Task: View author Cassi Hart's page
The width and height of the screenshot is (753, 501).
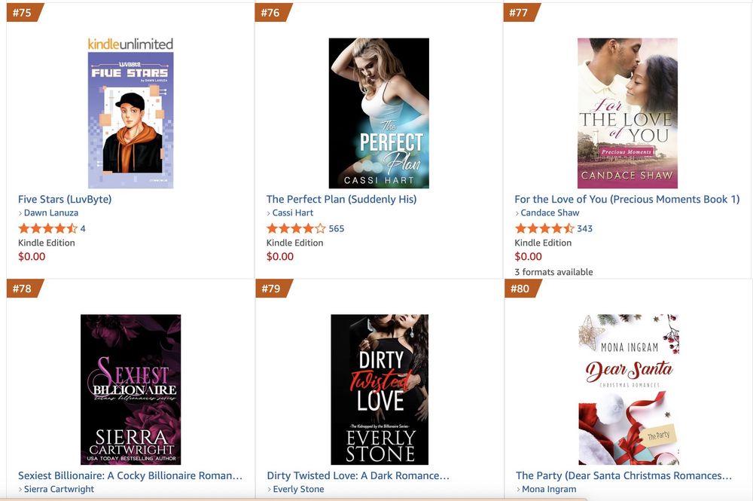Action: coord(292,212)
